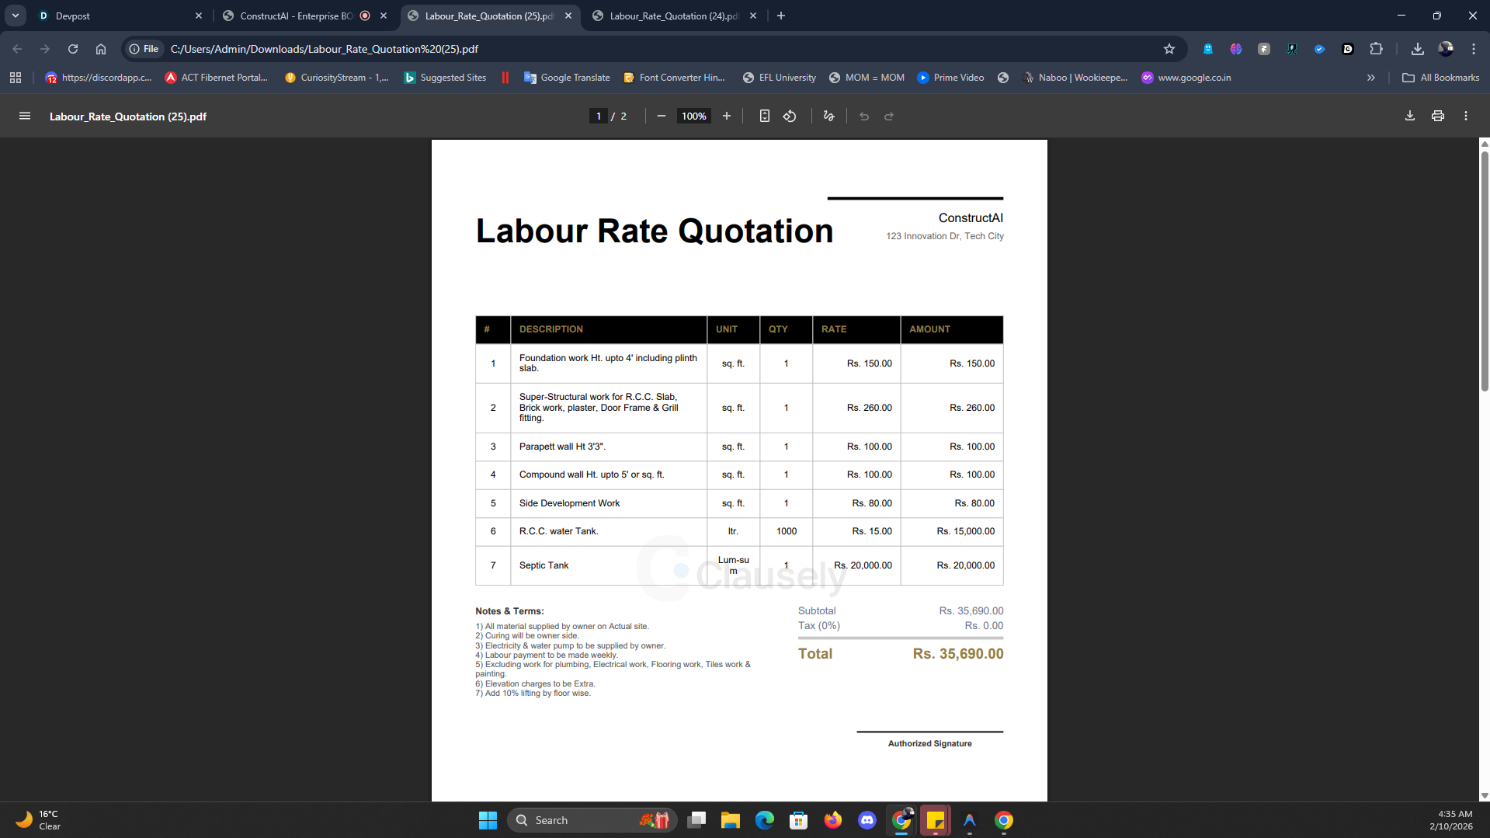The height and width of the screenshot is (838, 1490).
Task: Open Prime Video bookmark
Action: 951,78
